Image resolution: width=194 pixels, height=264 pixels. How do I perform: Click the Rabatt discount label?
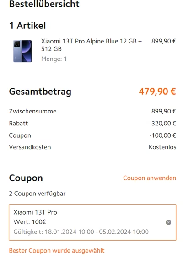click(x=18, y=124)
